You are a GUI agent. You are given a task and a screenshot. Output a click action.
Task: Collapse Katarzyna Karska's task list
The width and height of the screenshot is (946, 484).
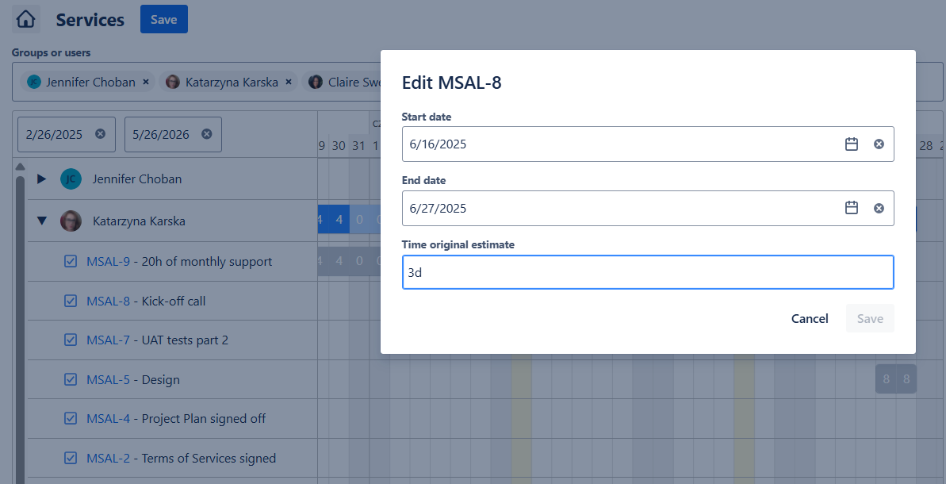[x=42, y=221]
